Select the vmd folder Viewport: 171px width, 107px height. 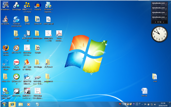pyautogui.click(x=155, y=78)
